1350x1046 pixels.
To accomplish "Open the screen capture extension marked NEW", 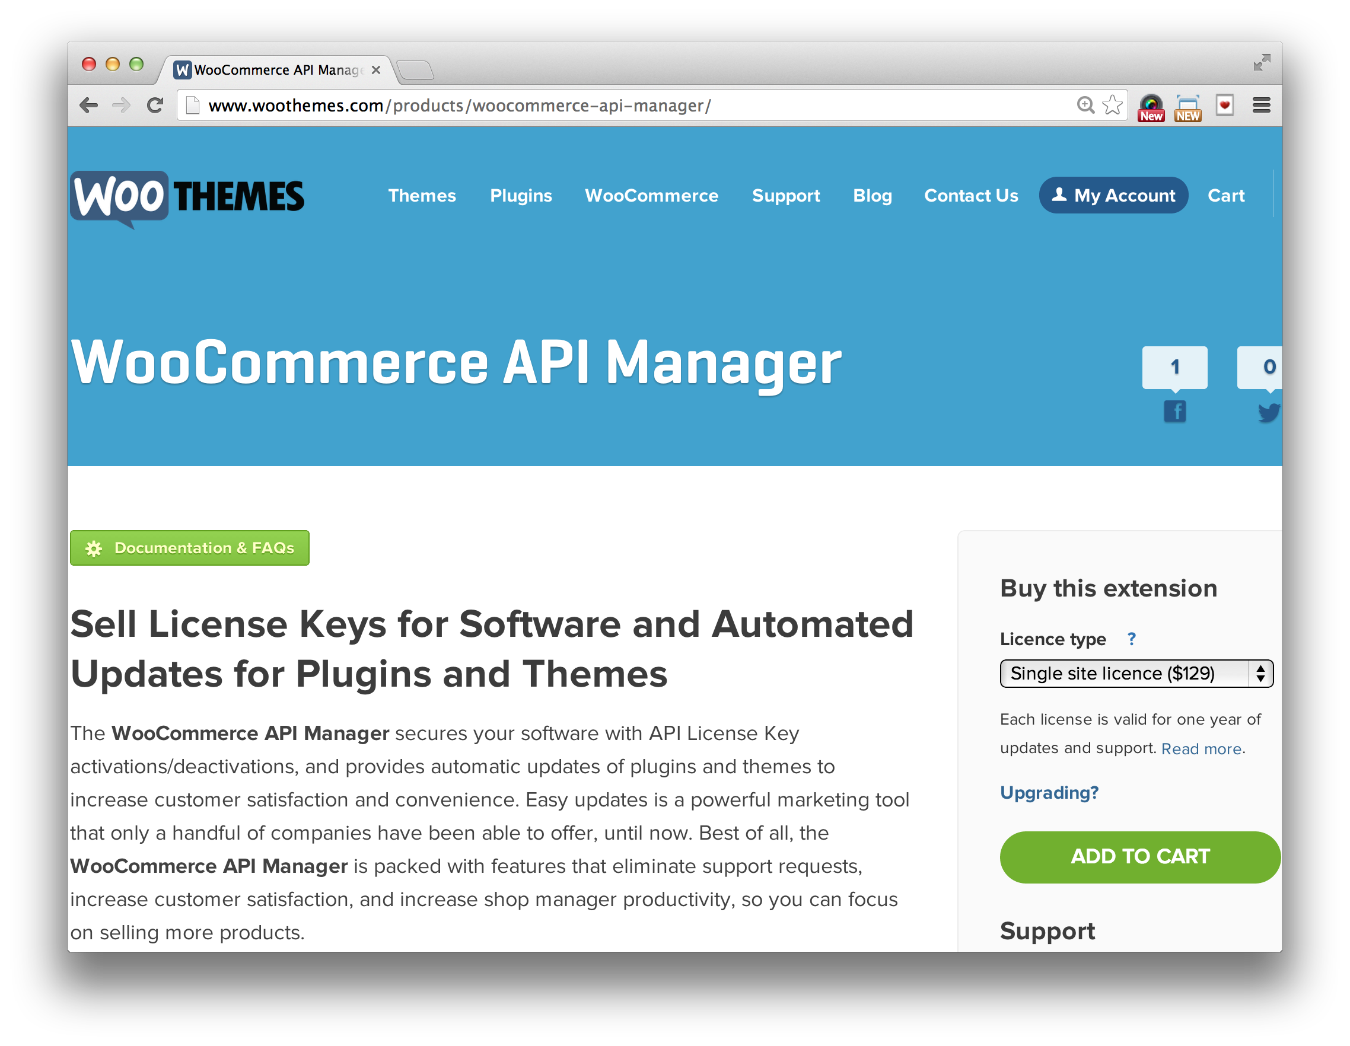I will (x=1188, y=107).
